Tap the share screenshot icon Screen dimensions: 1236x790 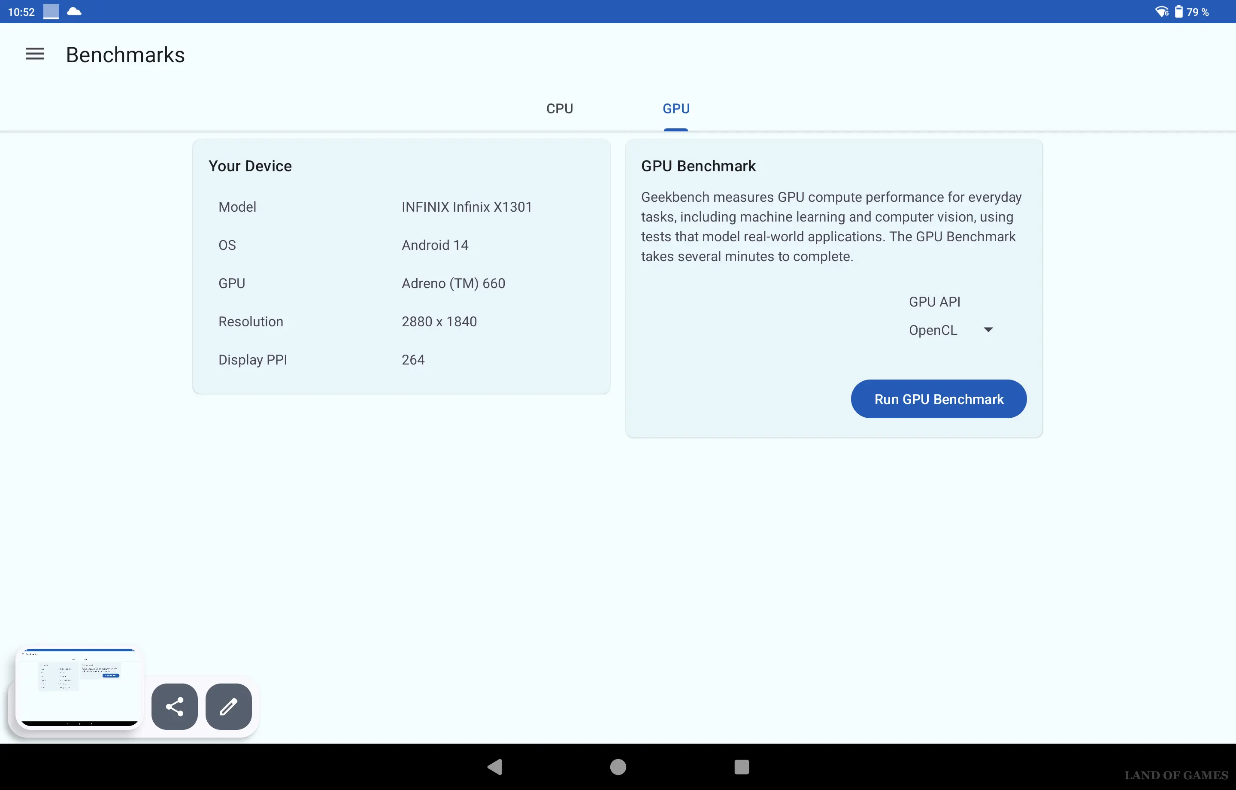click(175, 706)
